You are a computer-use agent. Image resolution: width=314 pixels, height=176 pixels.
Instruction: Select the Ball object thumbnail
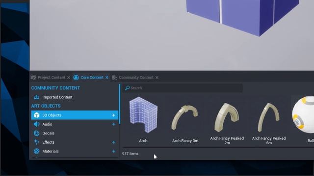tap(303, 114)
